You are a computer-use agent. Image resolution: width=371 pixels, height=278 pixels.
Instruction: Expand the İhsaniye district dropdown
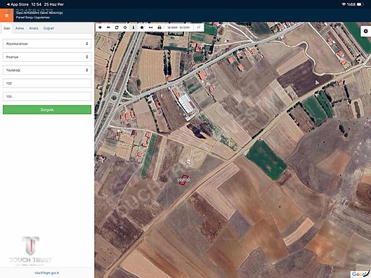(x=47, y=57)
